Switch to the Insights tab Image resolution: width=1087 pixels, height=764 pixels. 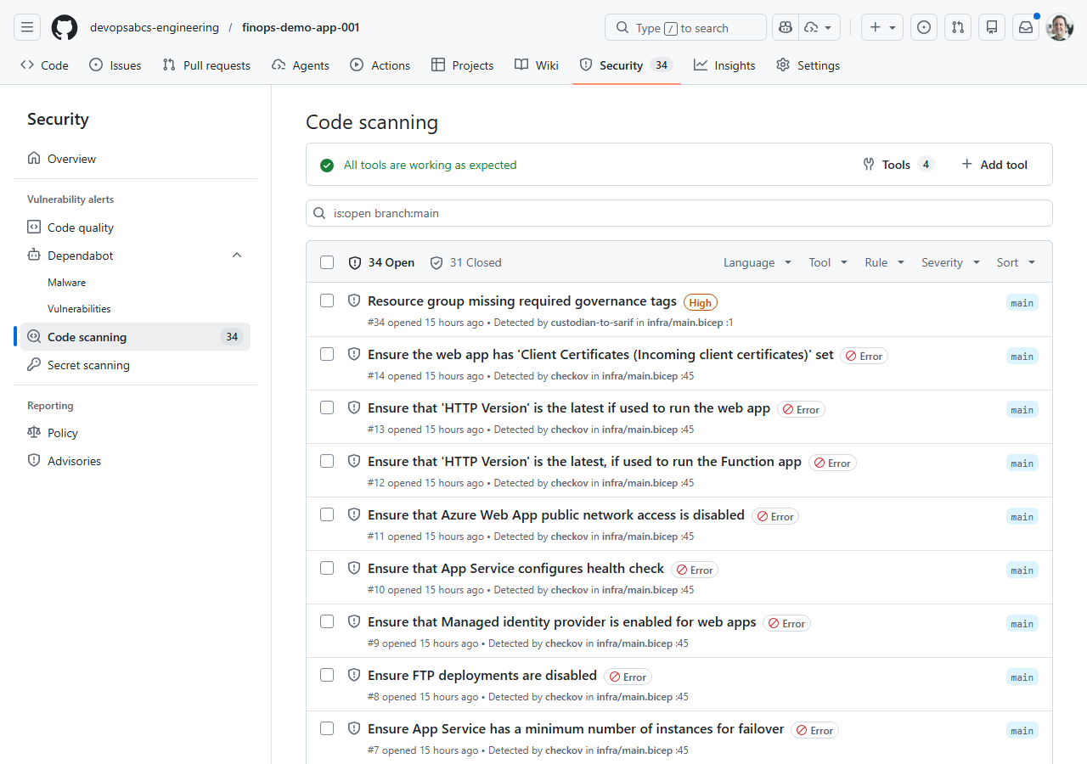[724, 65]
